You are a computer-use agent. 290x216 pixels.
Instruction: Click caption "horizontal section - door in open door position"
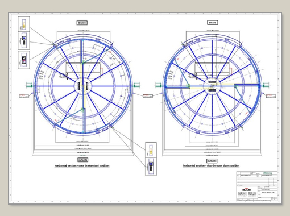tap(211, 165)
